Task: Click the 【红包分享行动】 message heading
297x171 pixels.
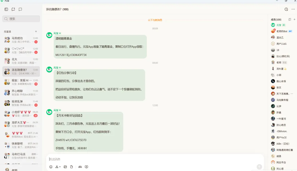Action: click(x=66, y=73)
